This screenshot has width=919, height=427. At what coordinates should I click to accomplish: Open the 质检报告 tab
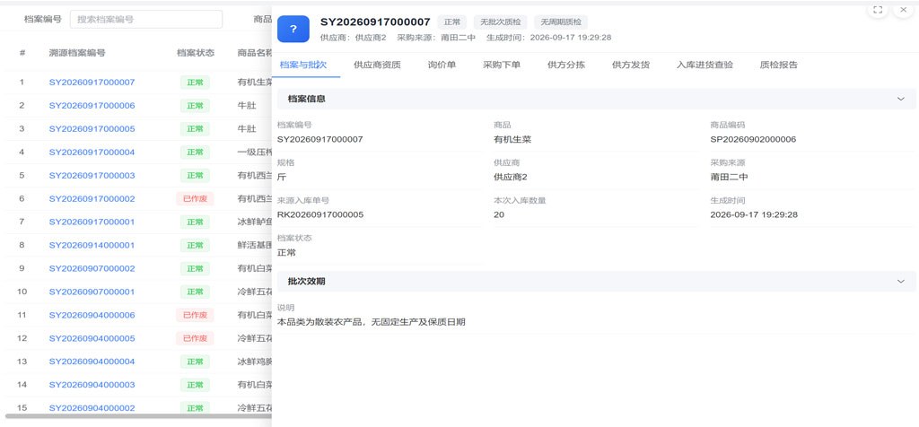(x=778, y=65)
